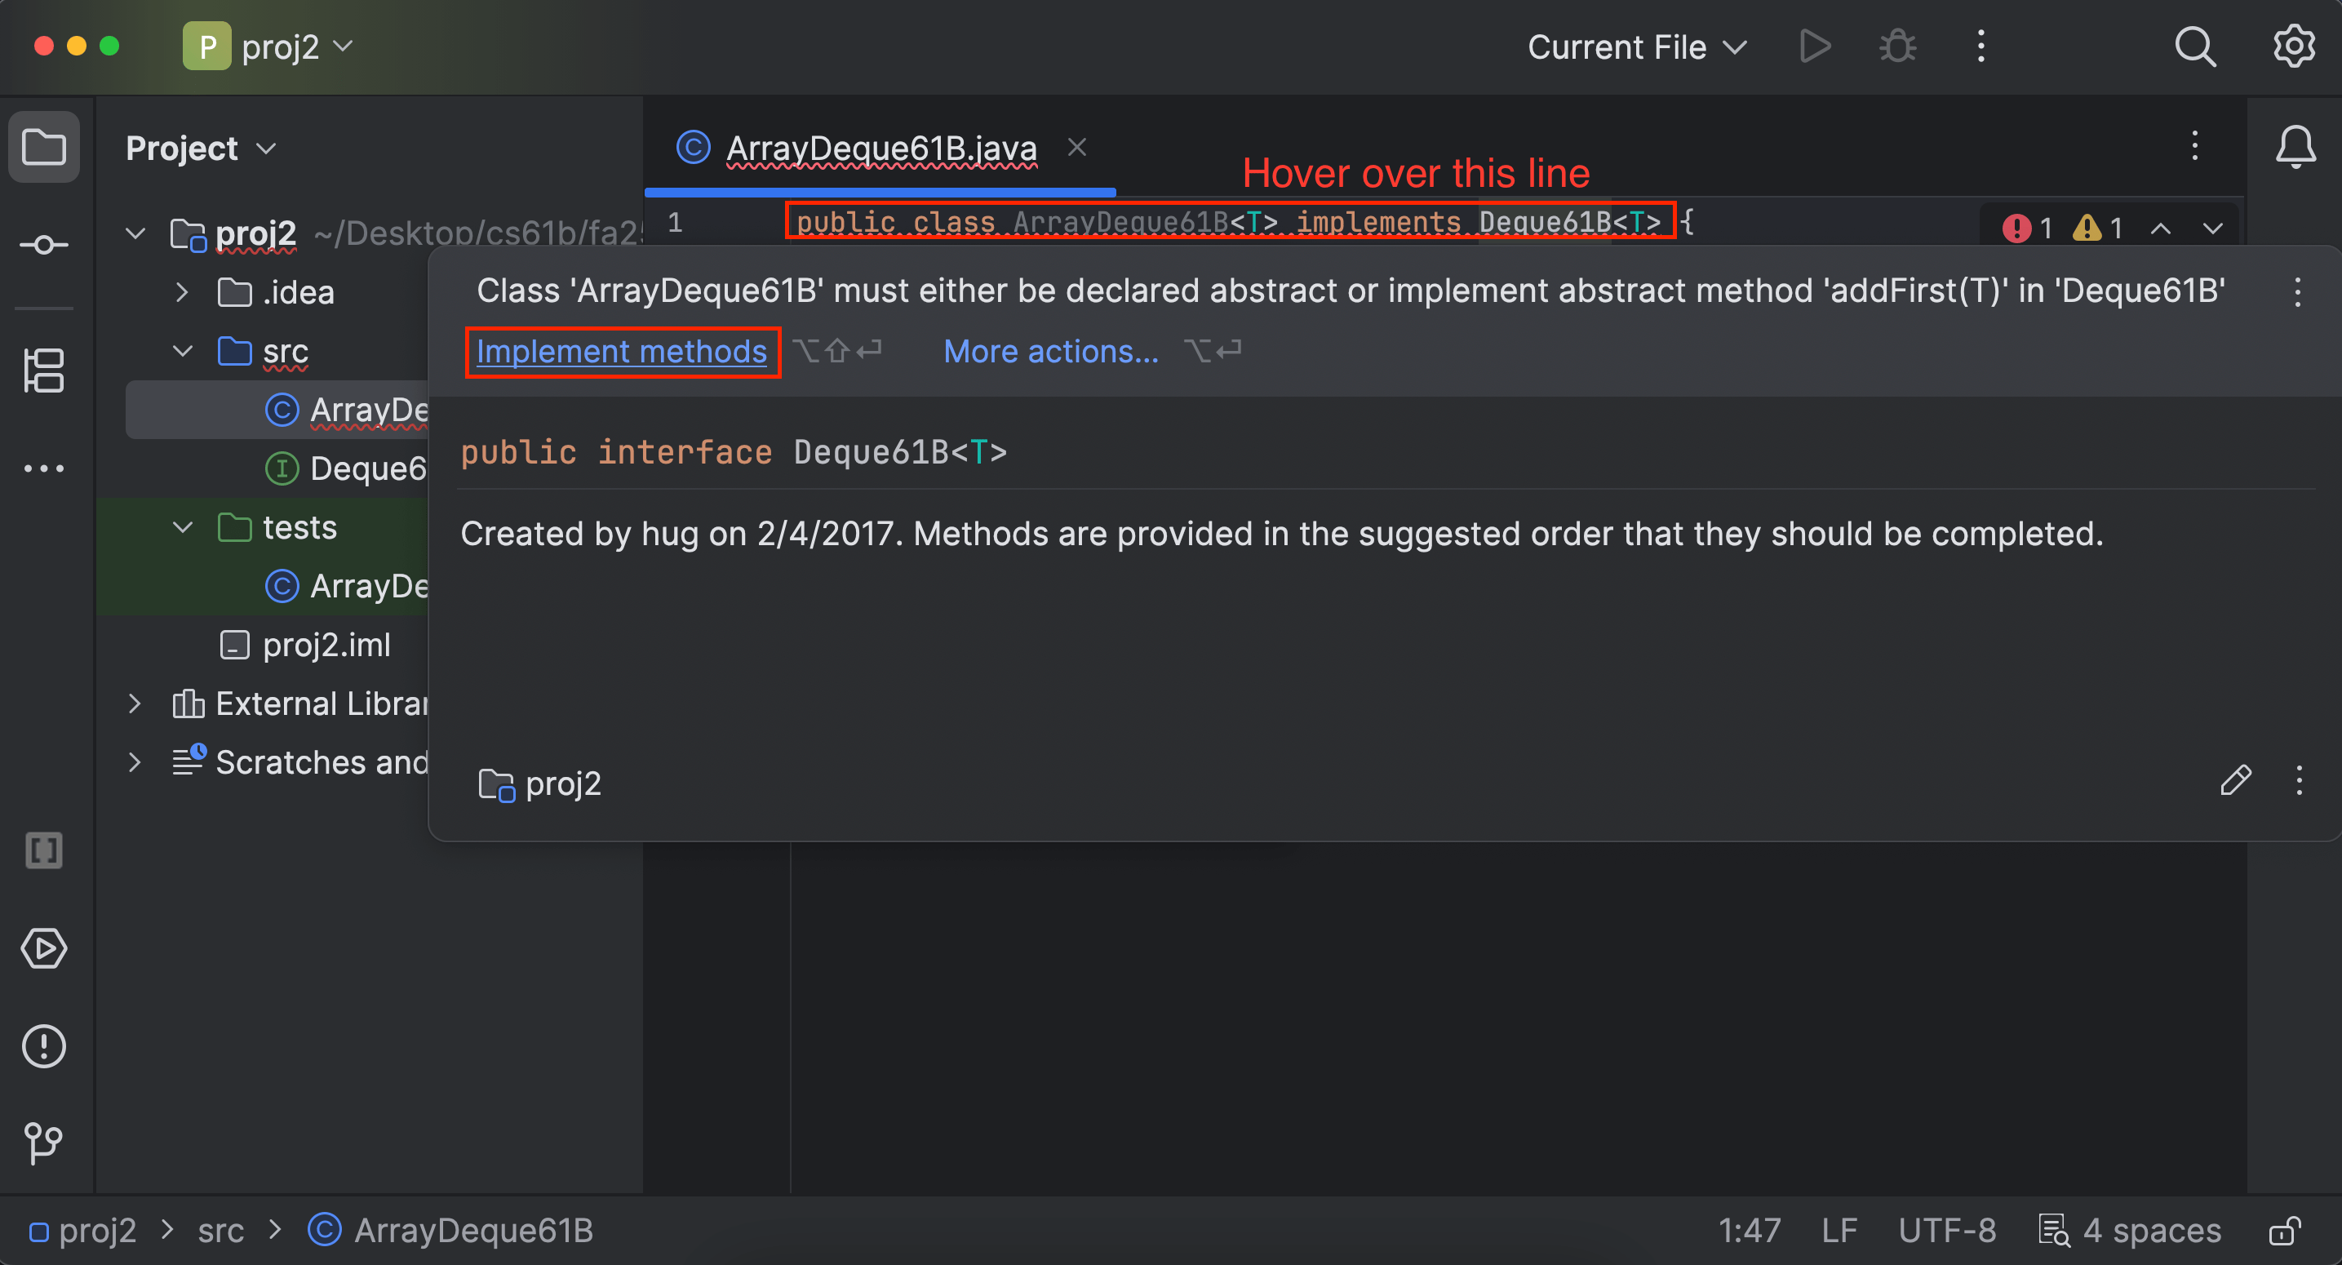Toggle the file read-only lock in status bar
2342x1265 pixels.
click(x=2287, y=1231)
